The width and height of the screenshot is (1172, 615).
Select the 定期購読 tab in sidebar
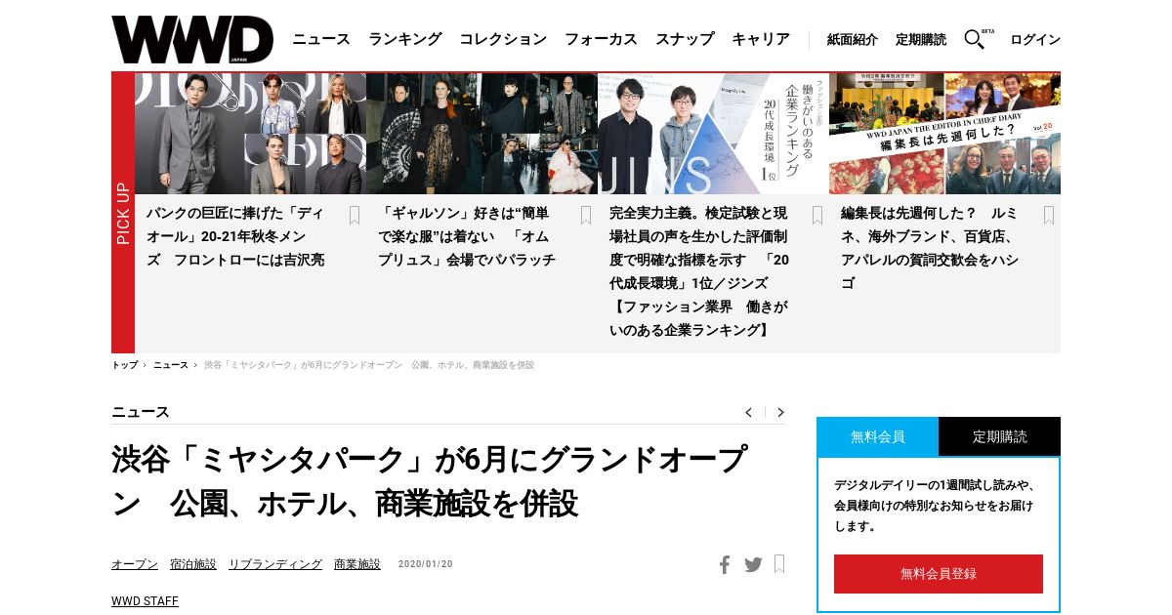pyautogui.click(x=1000, y=436)
